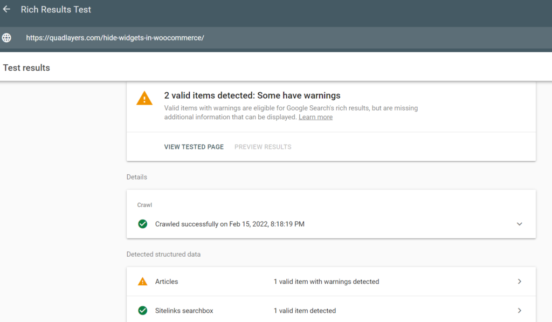Open the Learn more link
This screenshot has height=322, width=552.
tap(315, 117)
